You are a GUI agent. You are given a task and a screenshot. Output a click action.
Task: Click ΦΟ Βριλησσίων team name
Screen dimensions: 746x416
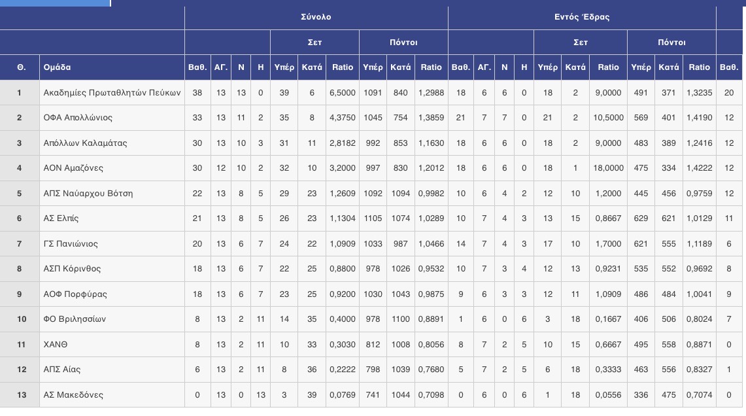click(x=75, y=319)
